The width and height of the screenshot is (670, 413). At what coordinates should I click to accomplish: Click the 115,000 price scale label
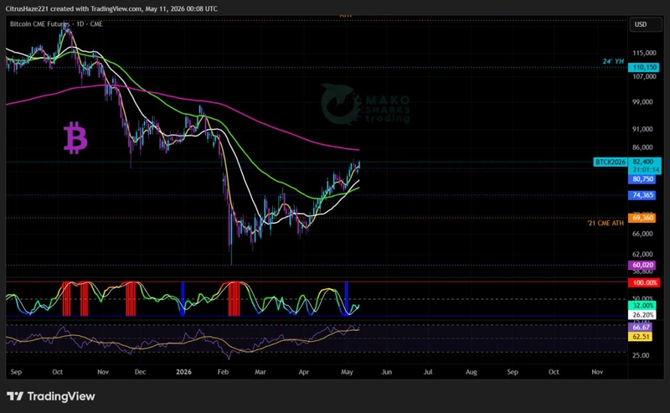point(644,53)
